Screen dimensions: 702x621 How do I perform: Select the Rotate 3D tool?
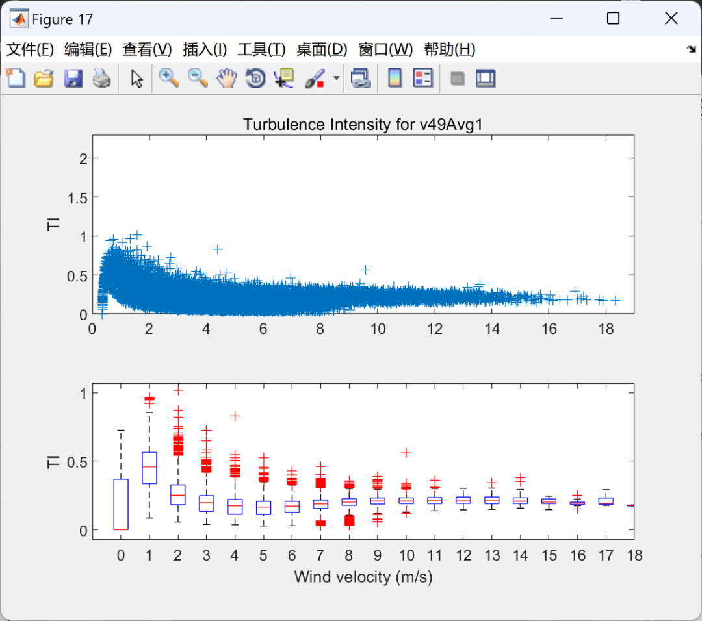click(255, 79)
